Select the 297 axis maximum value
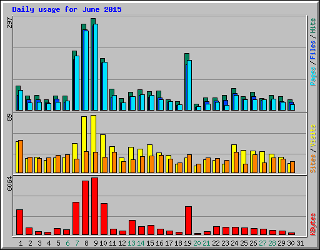320x250 pixels. point(9,23)
